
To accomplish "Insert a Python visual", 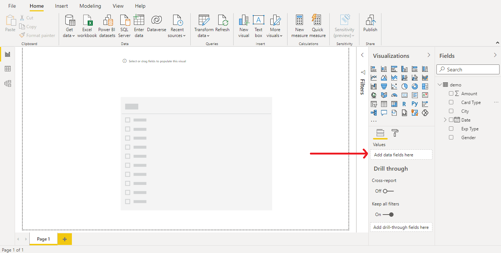I will click(414, 104).
